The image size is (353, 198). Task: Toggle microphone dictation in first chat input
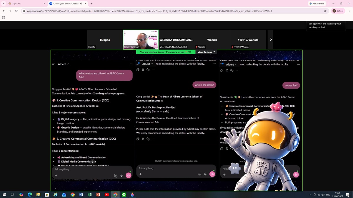[121, 175]
